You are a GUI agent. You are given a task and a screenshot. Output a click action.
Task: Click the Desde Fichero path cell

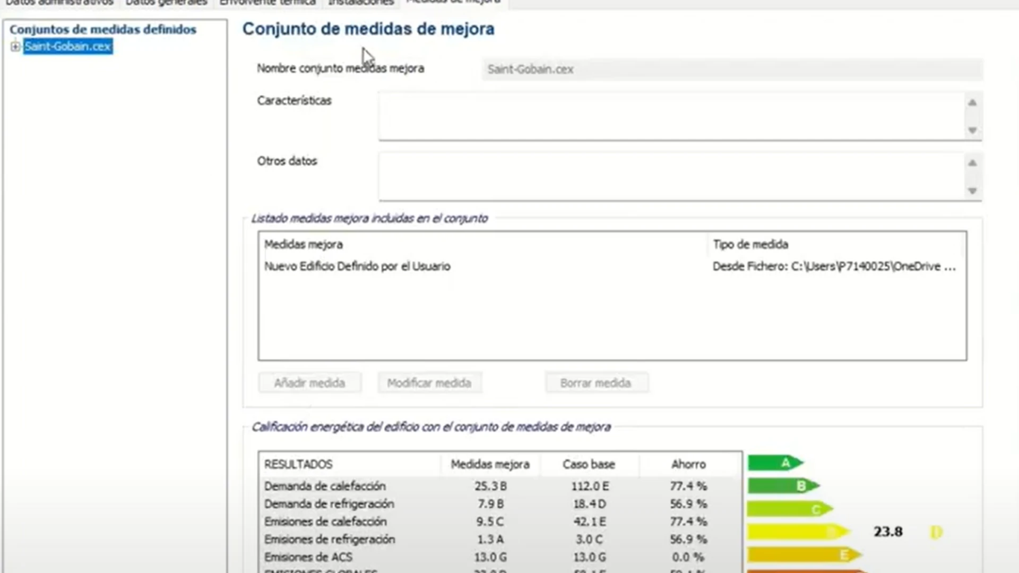[834, 266]
